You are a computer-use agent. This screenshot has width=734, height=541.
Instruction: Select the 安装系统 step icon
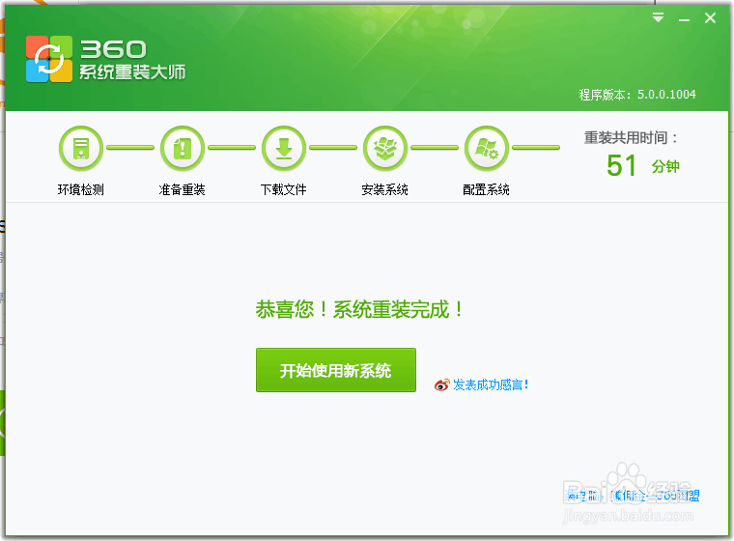385,148
